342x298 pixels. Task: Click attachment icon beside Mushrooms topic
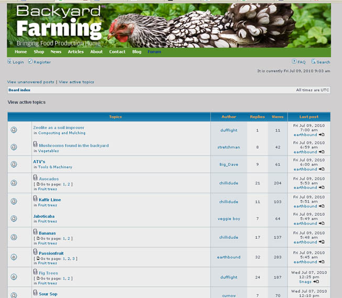pos(35,144)
